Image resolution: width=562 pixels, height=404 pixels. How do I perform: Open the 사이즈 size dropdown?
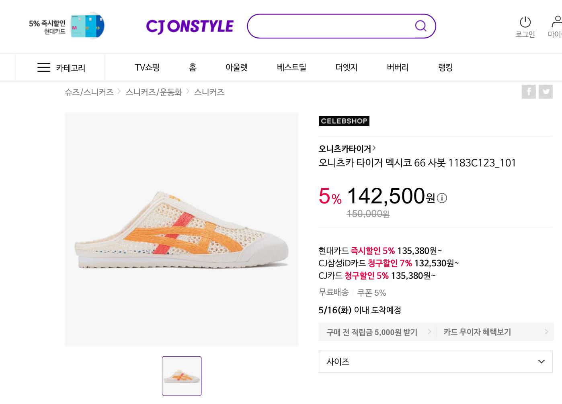tap(435, 361)
